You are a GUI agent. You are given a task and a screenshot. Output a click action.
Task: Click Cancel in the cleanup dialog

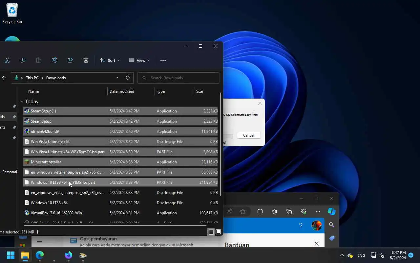tap(249, 135)
